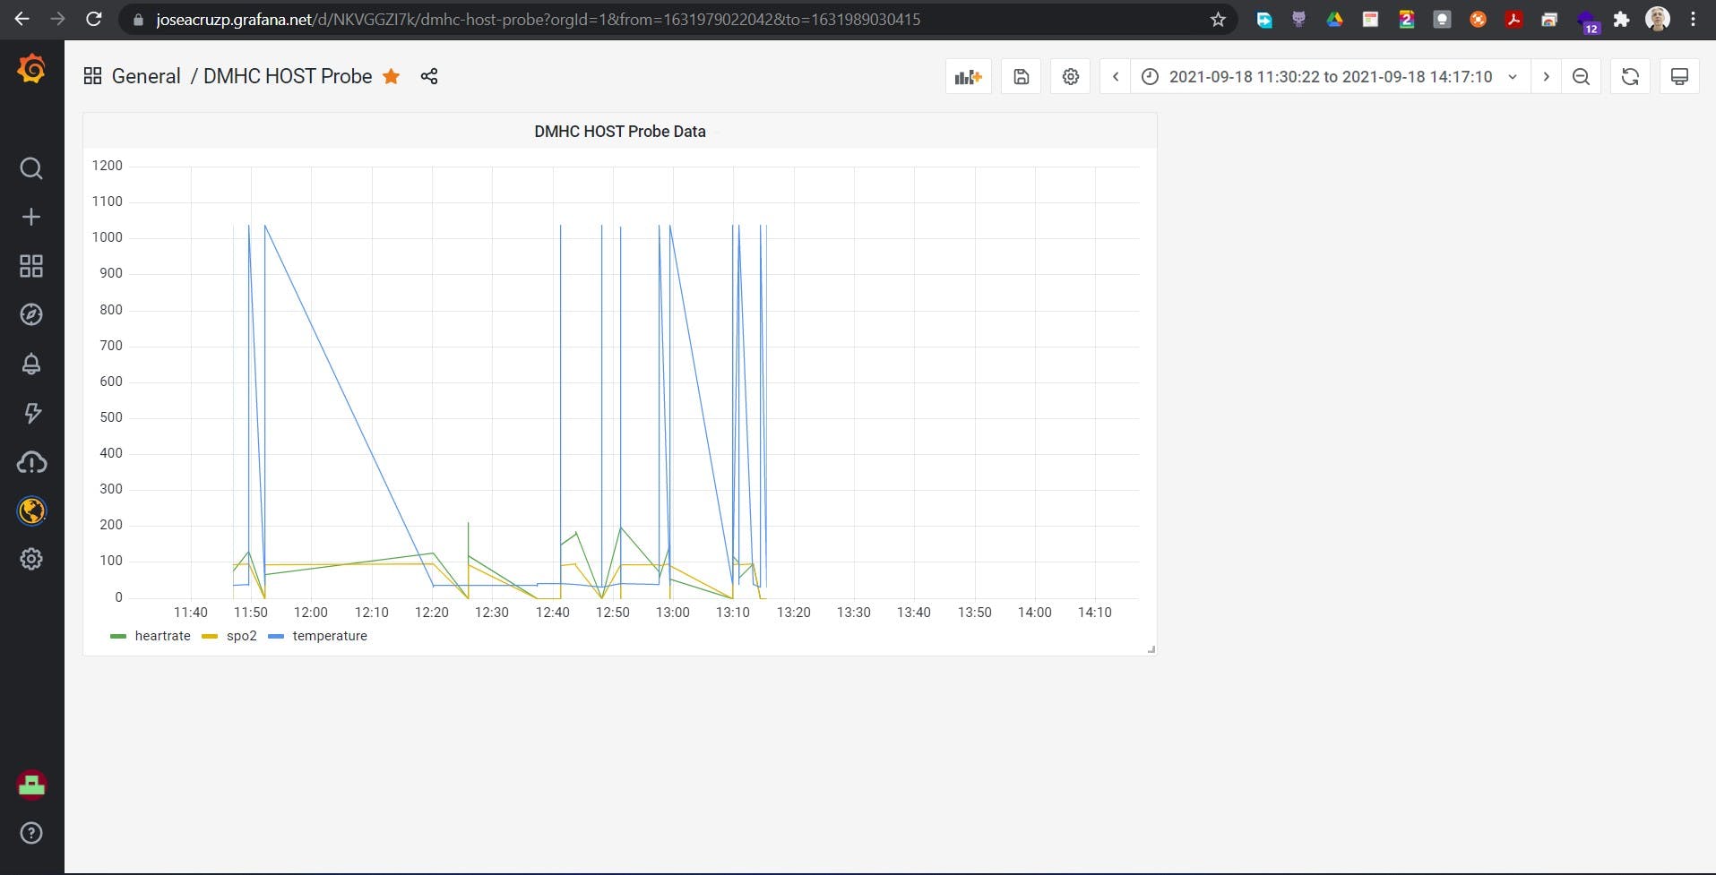Shift time range forwards with right chevron
Image resolution: width=1716 pixels, height=875 pixels.
tap(1546, 77)
